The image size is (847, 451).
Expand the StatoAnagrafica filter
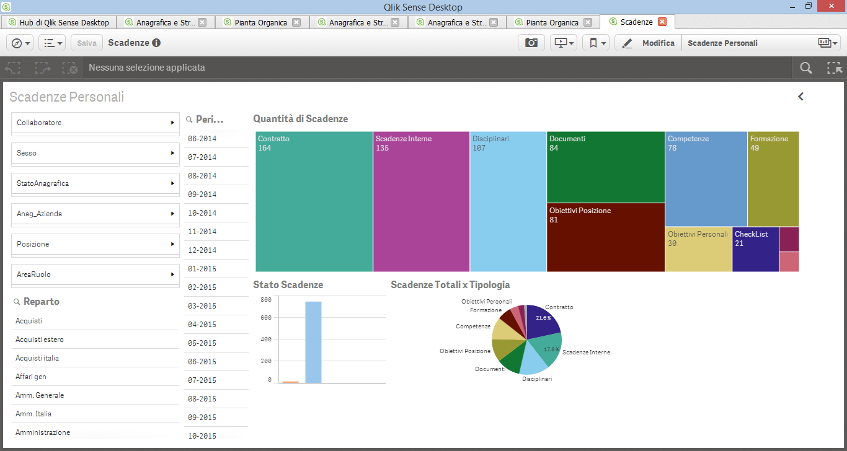(x=95, y=183)
